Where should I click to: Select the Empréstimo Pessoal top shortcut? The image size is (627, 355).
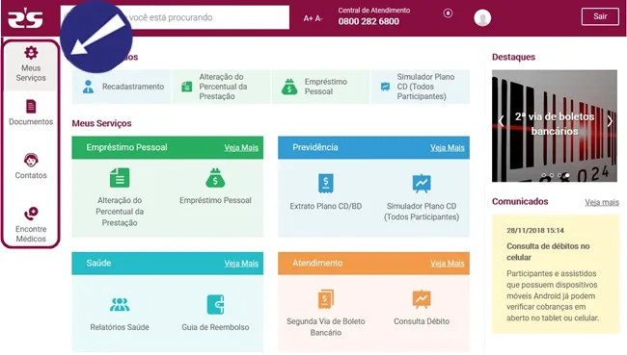320,87
